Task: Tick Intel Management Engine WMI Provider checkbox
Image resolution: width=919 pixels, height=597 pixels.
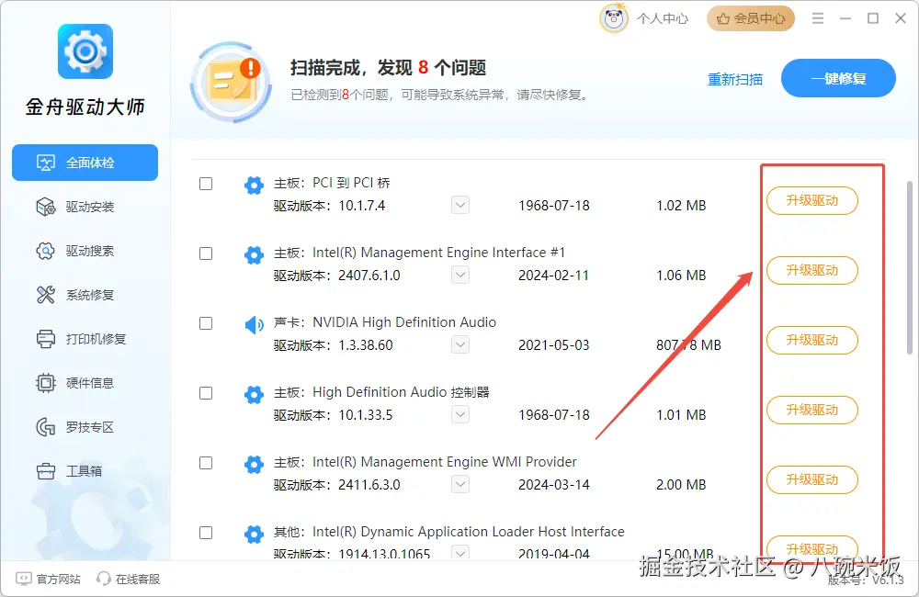Action: click(x=206, y=463)
